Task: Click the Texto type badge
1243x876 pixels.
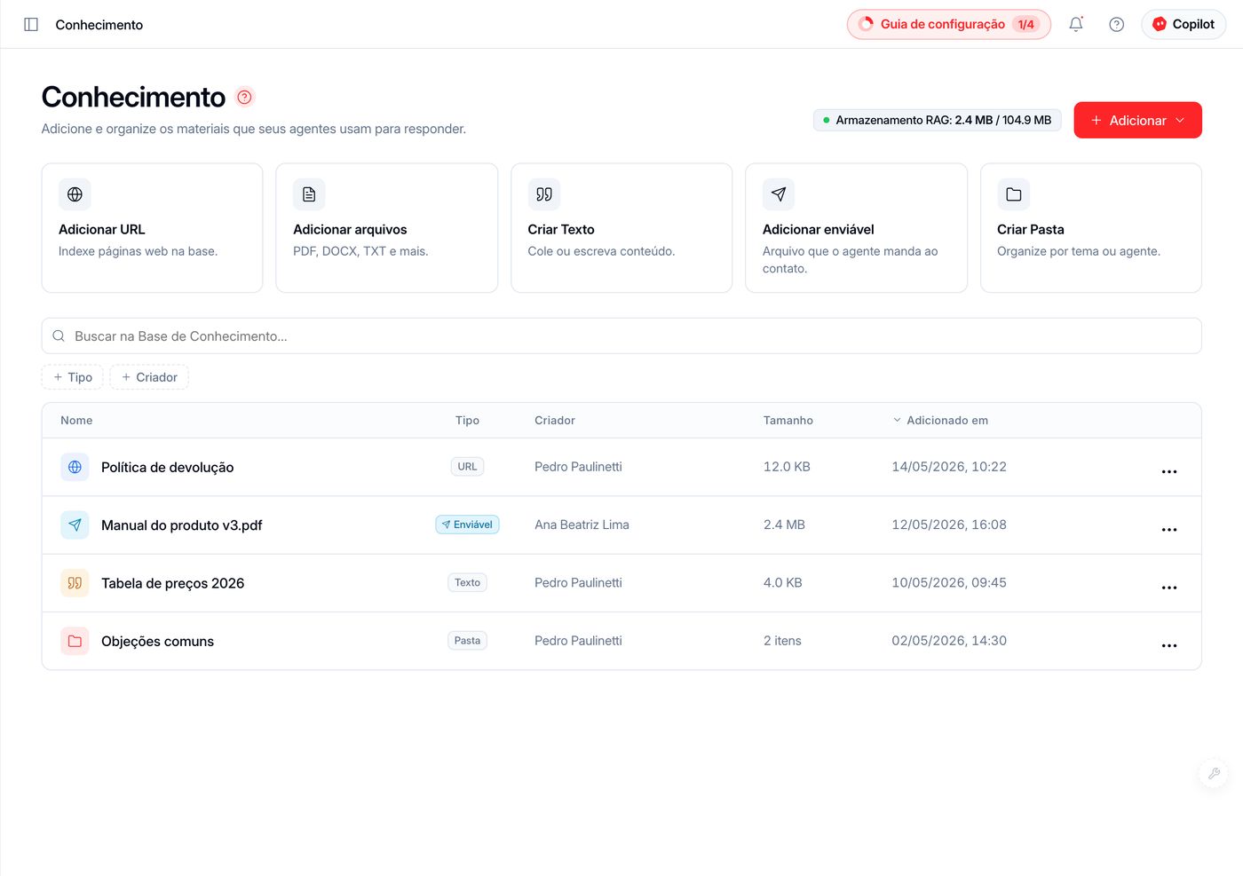Action: pos(467,582)
